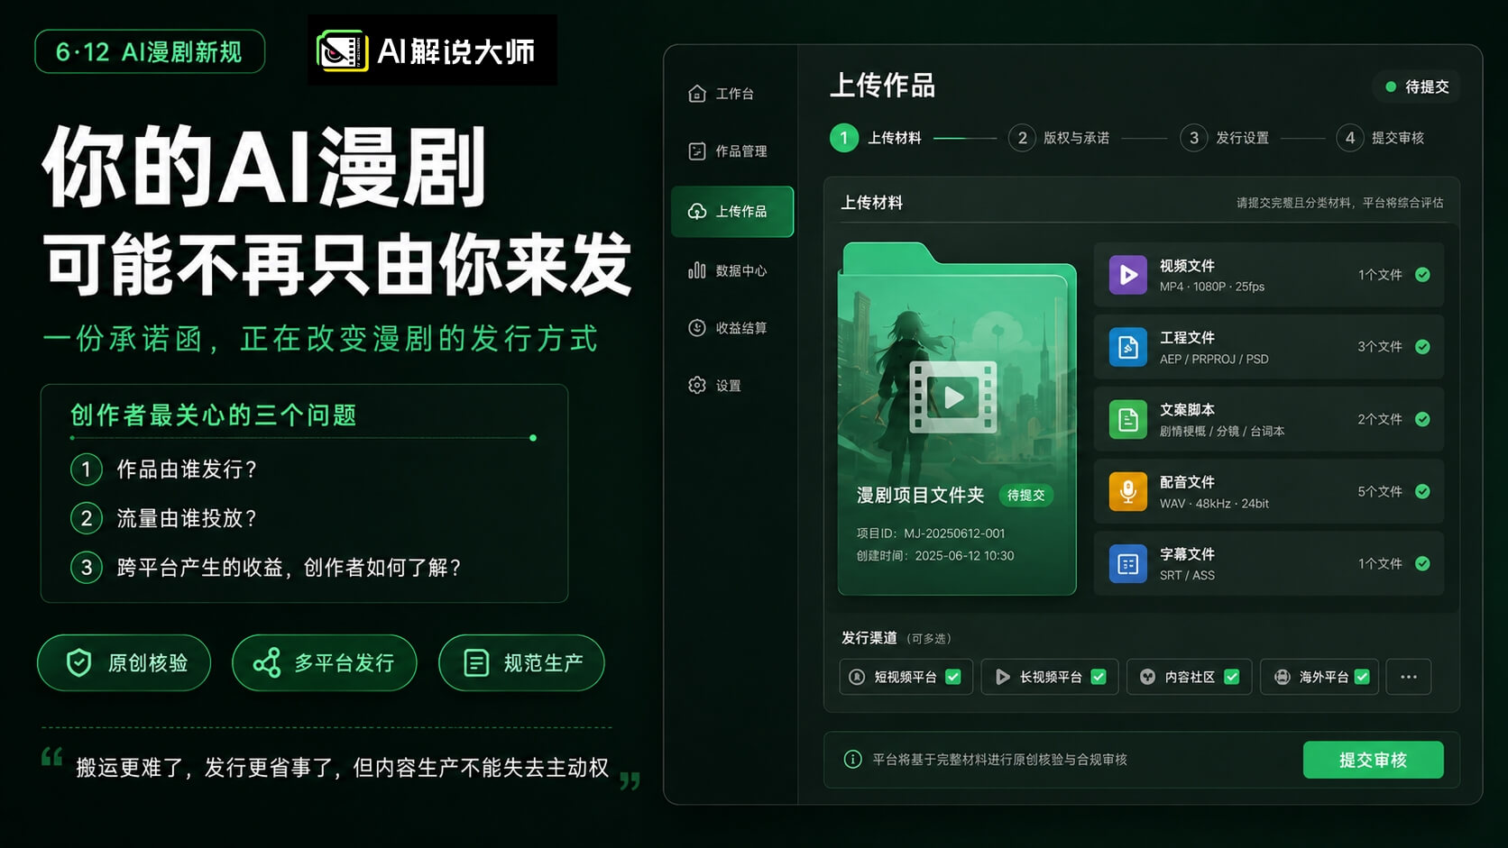Click the info icon beside 平台将基于完整材料
Viewport: 1508px width, 848px height.
[x=852, y=760]
